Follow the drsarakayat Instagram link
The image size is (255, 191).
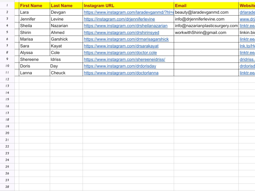tap(121, 46)
